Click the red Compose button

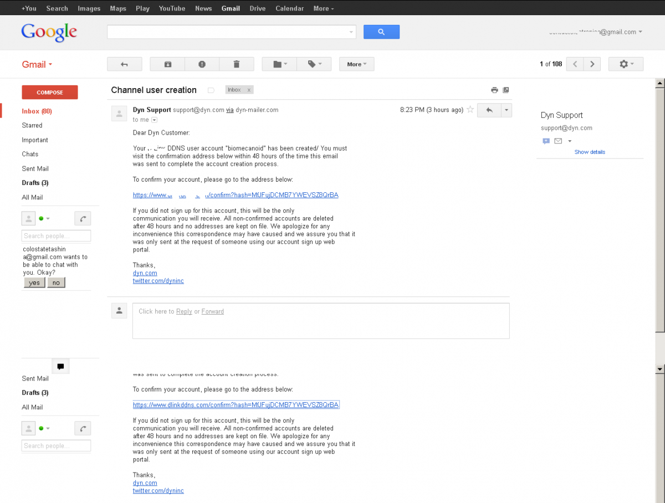[x=50, y=93]
